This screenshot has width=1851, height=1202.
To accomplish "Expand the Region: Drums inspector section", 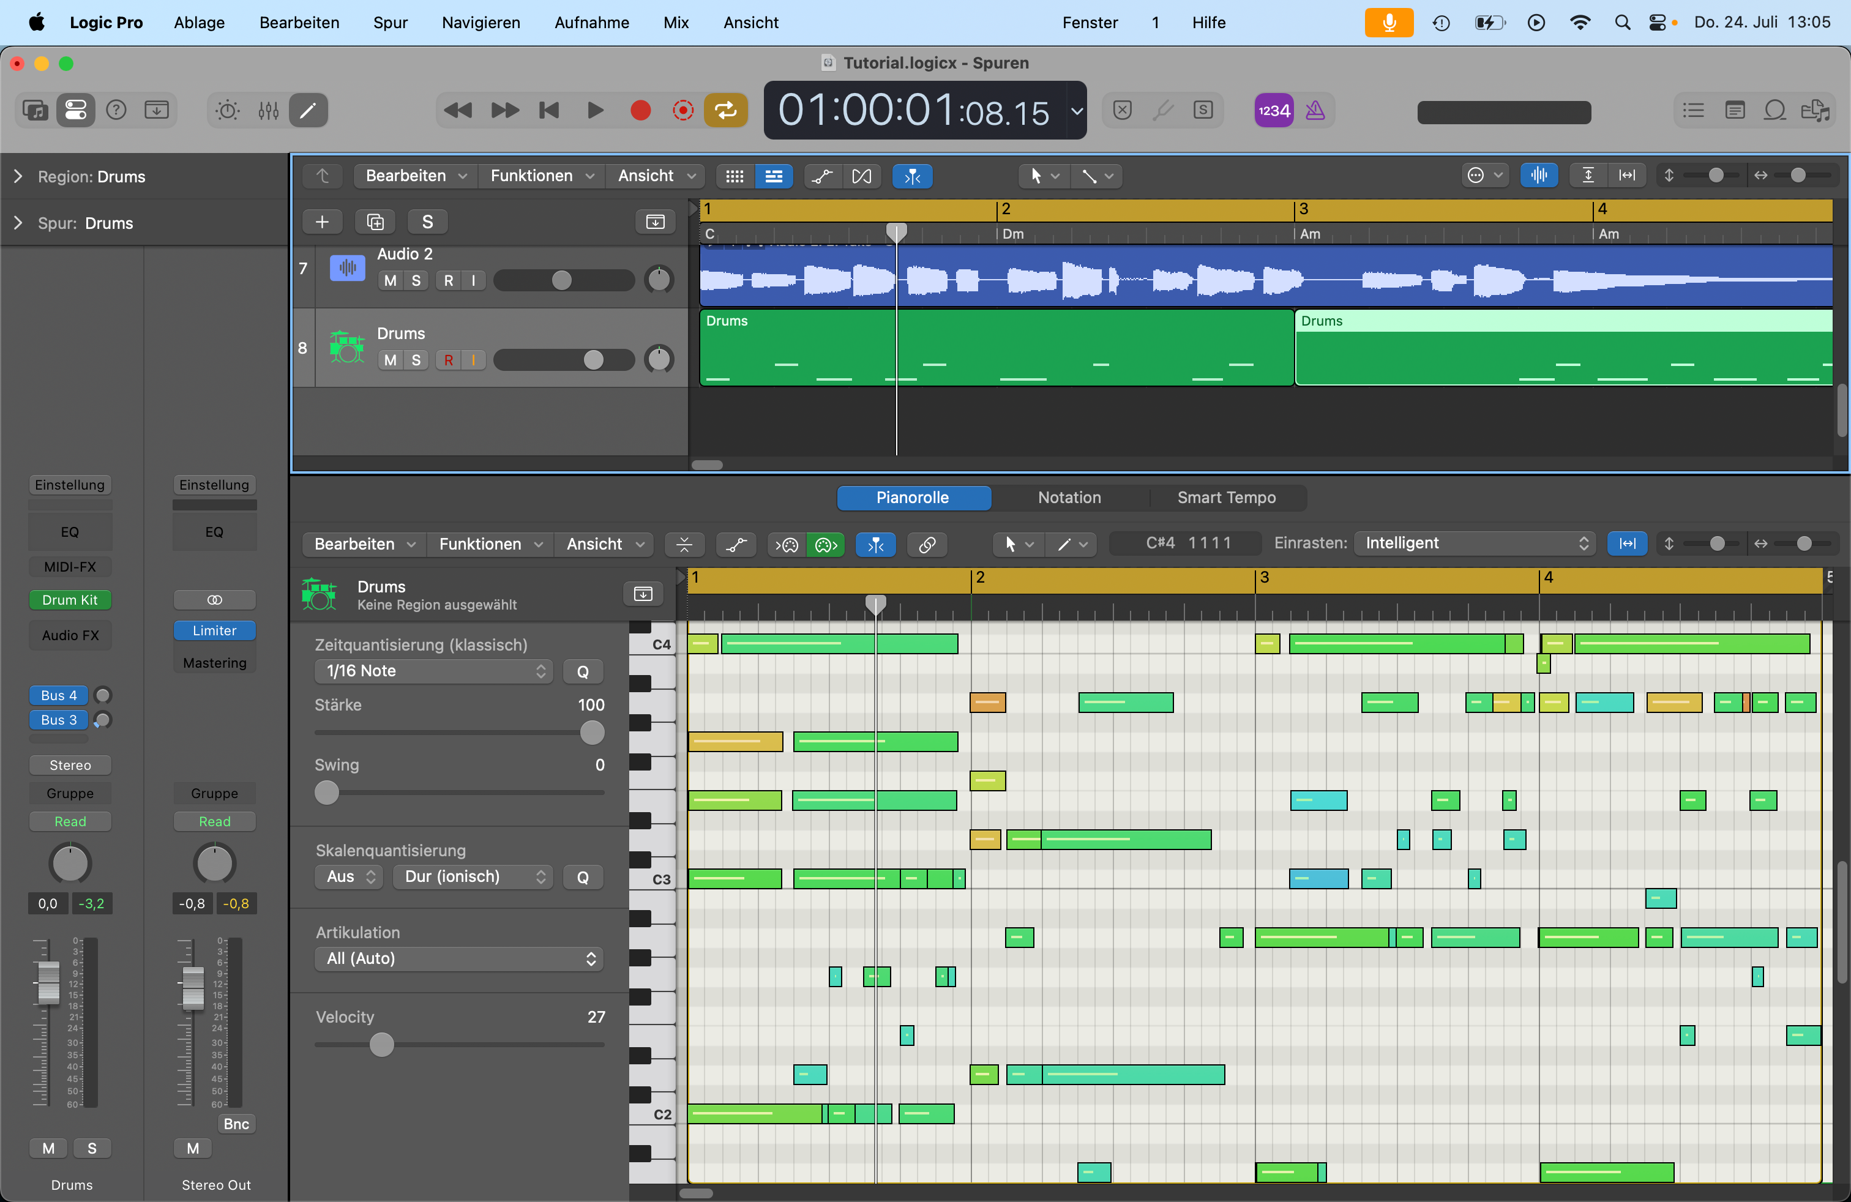I will (18, 176).
